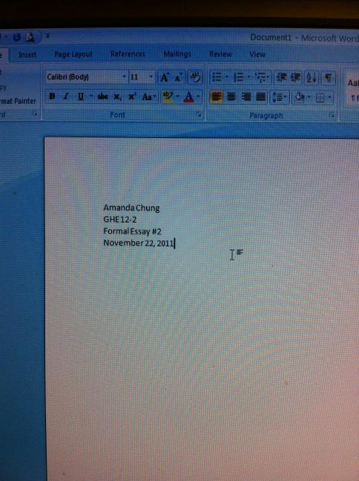Toggle Italic formatting
The height and width of the screenshot is (481, 359).
[x=65, y=96]
